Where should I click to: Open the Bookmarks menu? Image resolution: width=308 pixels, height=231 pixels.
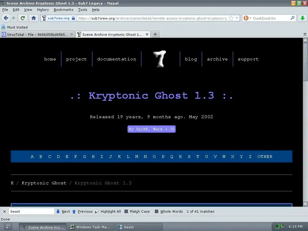point(63,10)
